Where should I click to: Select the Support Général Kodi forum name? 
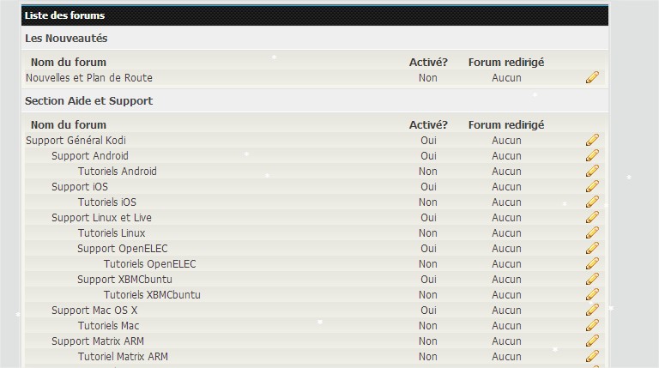(76, 141)
